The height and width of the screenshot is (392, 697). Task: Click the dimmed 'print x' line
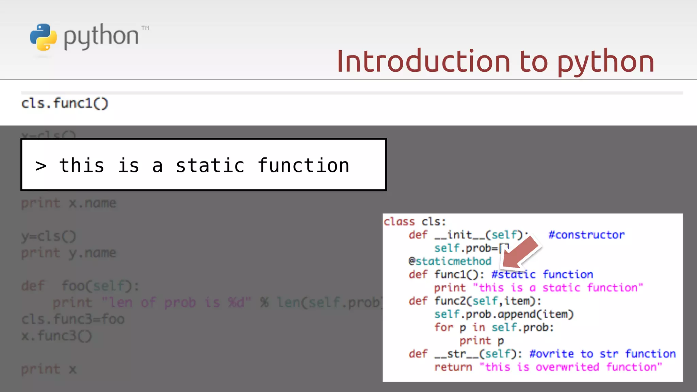[49, 369]
